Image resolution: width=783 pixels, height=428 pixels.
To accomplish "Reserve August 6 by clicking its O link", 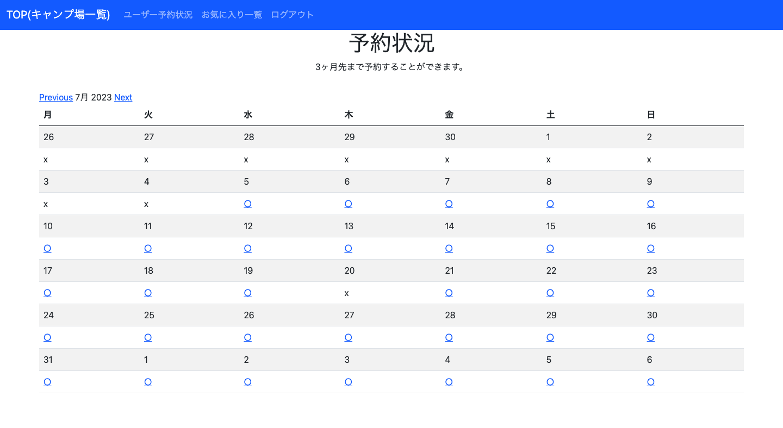I will coord(650,382).
